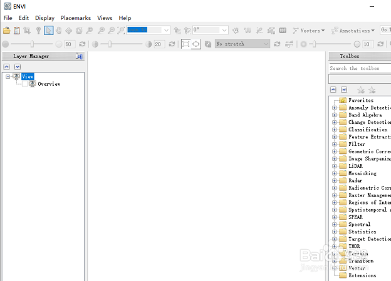Toggle the Overview checkbox

24,84
